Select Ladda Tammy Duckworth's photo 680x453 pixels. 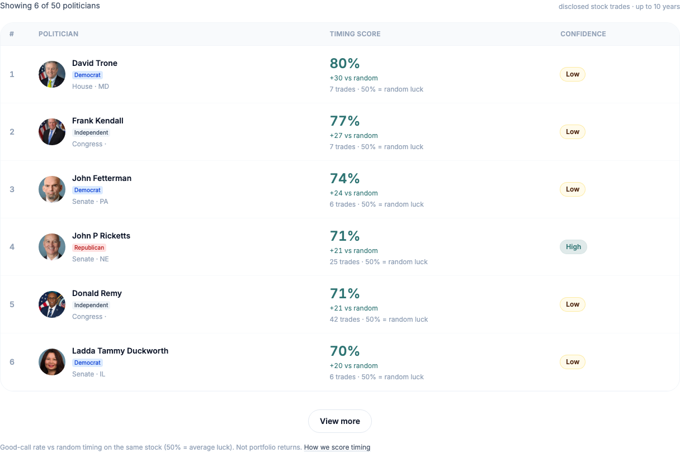tap(52, 362)
